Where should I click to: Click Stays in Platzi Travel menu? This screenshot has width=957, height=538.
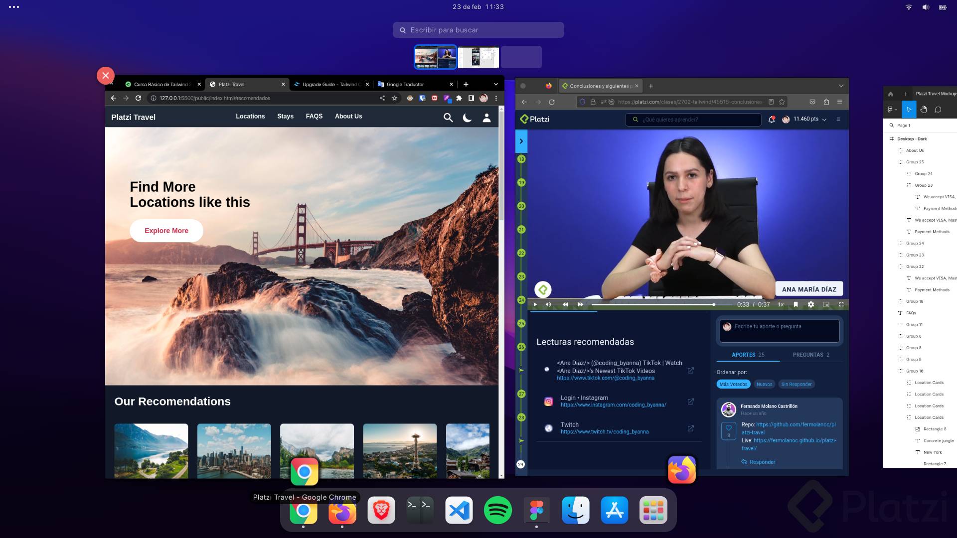pyautogui.click(x=285, y=116)
